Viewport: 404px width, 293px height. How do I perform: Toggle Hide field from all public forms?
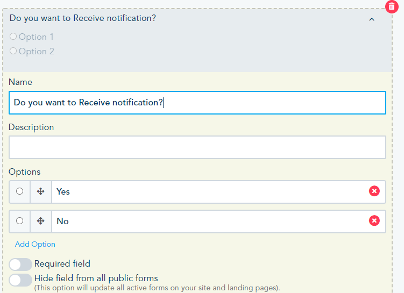click(x=20, y=280)
